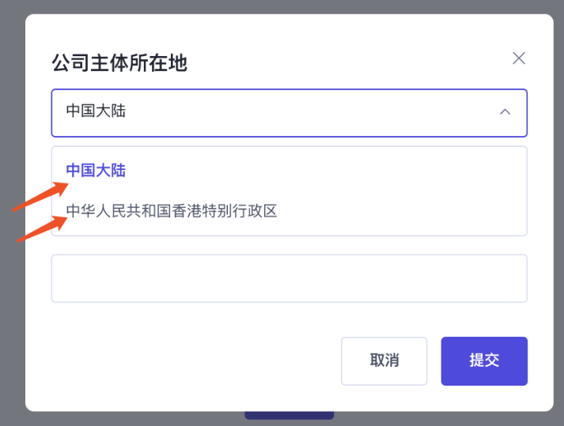Screen dimensions: 564x426
Task: Choose 中华人民共和国香港特别行政区 from the list
Action: 172,211
